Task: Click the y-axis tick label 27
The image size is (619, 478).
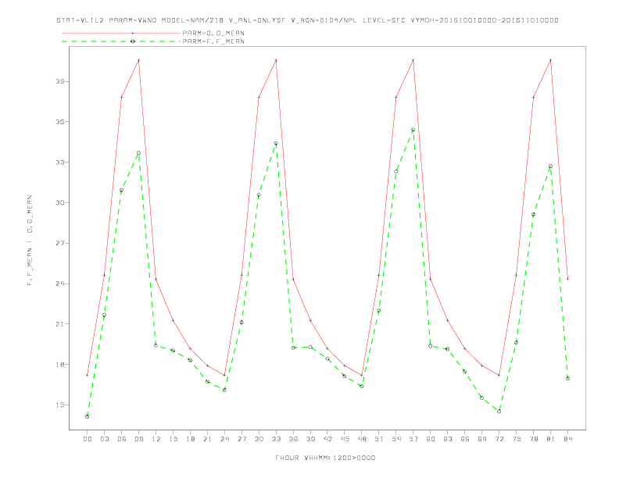Action: (59, 244)
